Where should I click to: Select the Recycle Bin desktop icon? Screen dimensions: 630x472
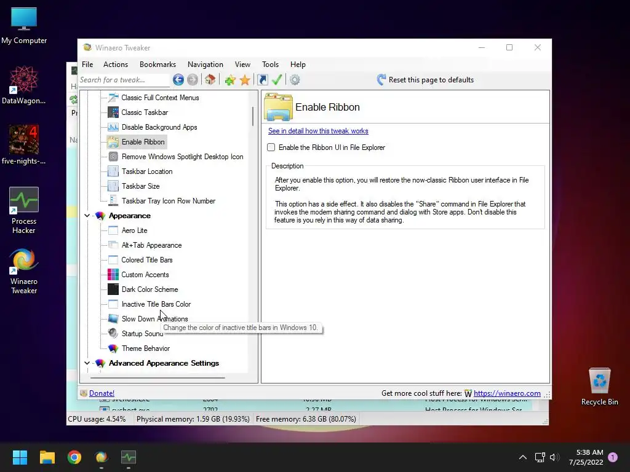coord(599,387)
